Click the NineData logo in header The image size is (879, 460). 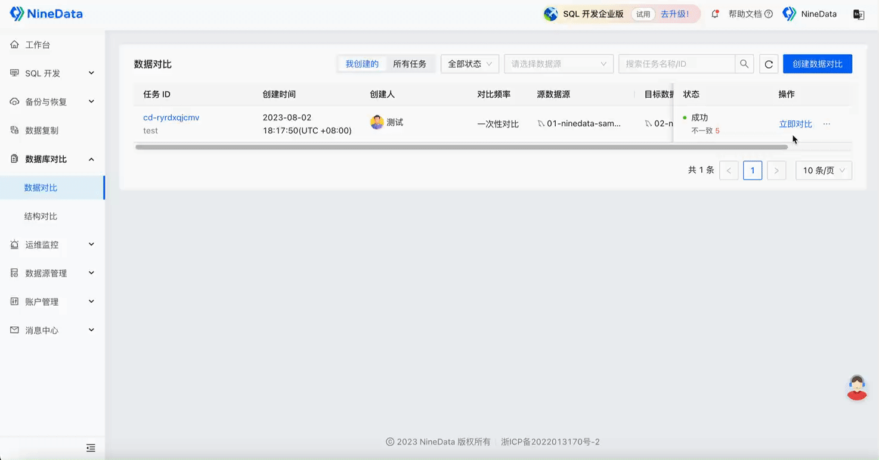pos(47,14)
